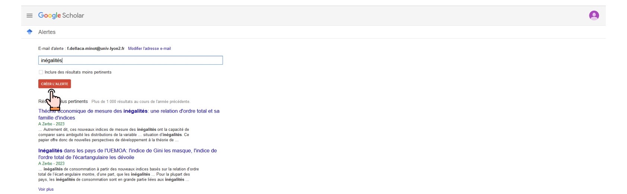Click the Résultats les plus pertinents heading
627x194 pixels.
(x=63, y=101)
